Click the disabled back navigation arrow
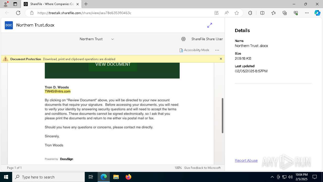The image size is (323, 182). (x=7, y=13)
